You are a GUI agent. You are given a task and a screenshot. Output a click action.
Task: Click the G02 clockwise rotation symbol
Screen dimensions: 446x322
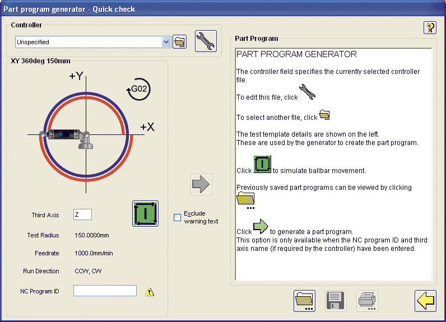(138, 89)
